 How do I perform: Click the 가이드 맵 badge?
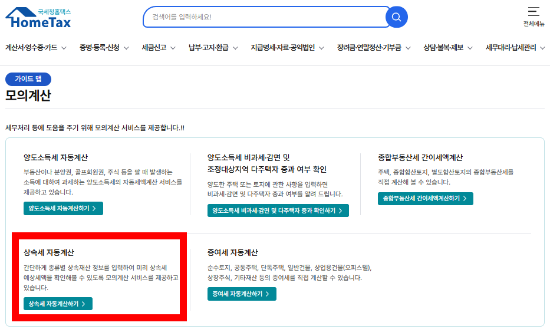pyautogui.click(x=28, y=79)
